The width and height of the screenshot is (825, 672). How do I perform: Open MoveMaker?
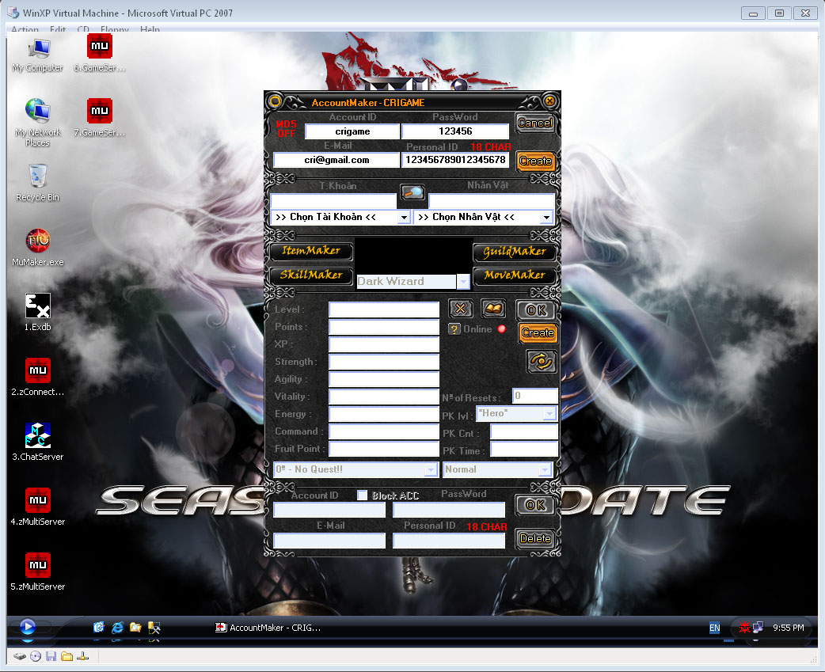click(515, 275)
